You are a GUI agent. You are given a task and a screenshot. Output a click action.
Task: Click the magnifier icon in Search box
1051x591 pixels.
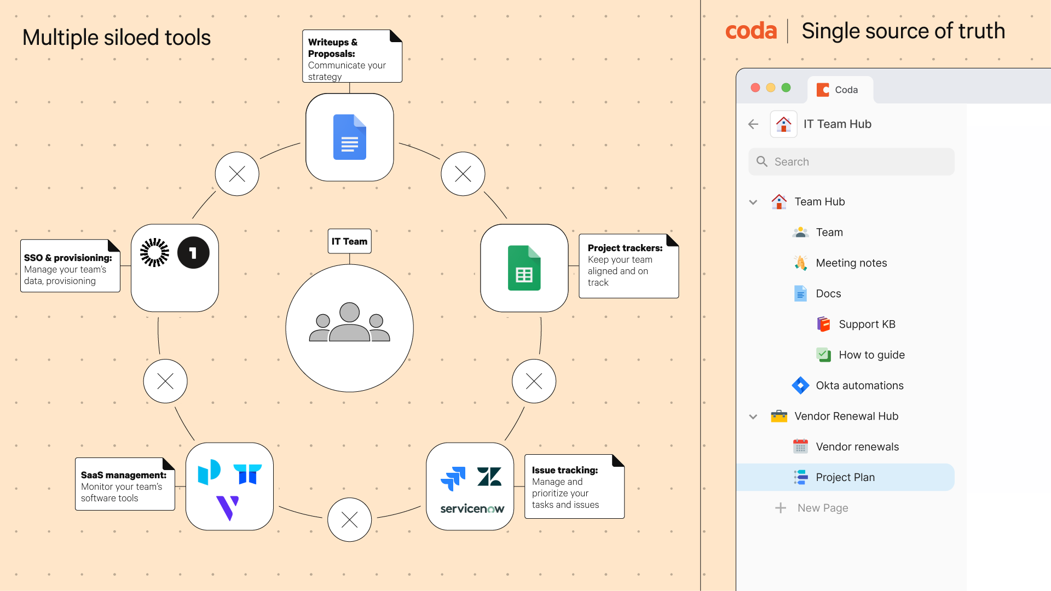762,161
